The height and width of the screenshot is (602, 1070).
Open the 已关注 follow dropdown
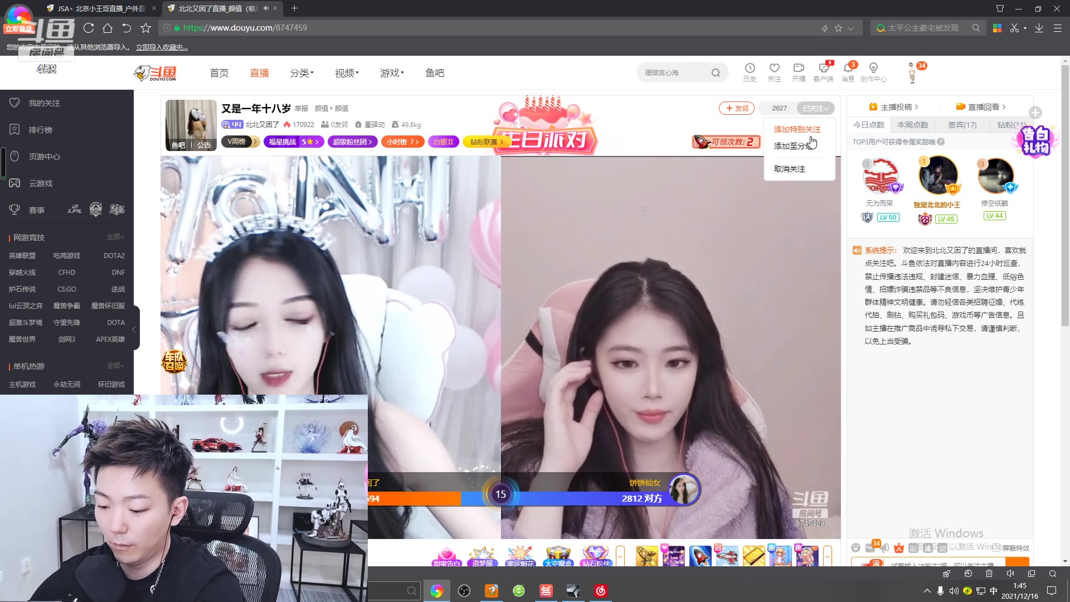[x=815, y=108]
